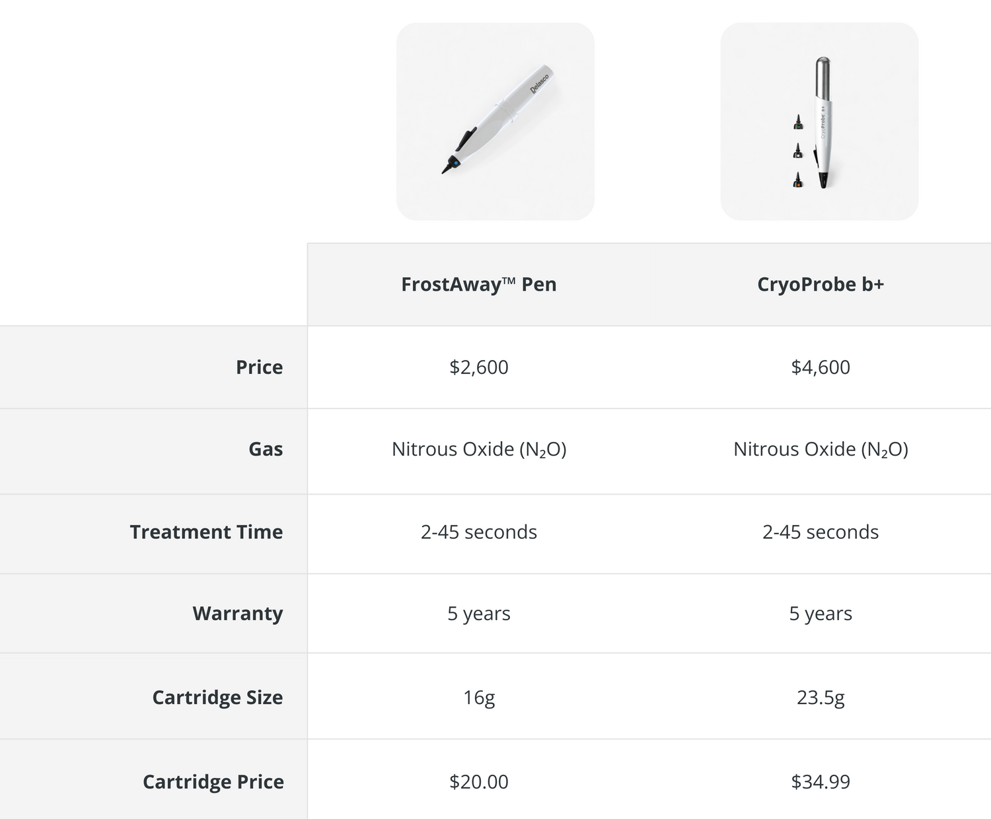Click the Cartridge Size row label
Screen dimensions: 991x819
coord(217,697)
